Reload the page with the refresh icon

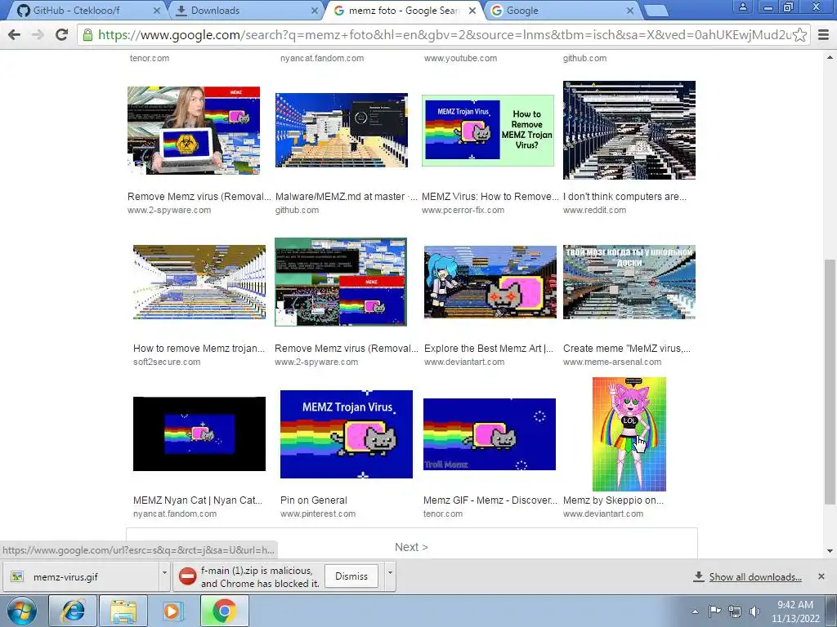pos(62,35)
